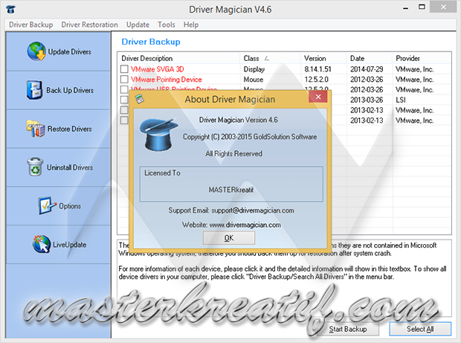Click the Update Drivers globe icon
Viewport: 461px width, 343px height.
tap(36, 51)
